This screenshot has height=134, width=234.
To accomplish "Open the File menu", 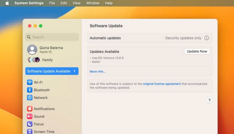I will coord(52,3).
